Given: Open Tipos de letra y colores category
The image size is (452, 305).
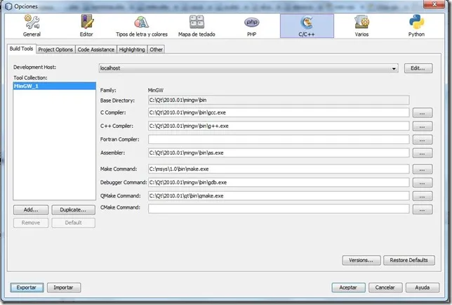Looking at the screenshot, I should 142,26.
